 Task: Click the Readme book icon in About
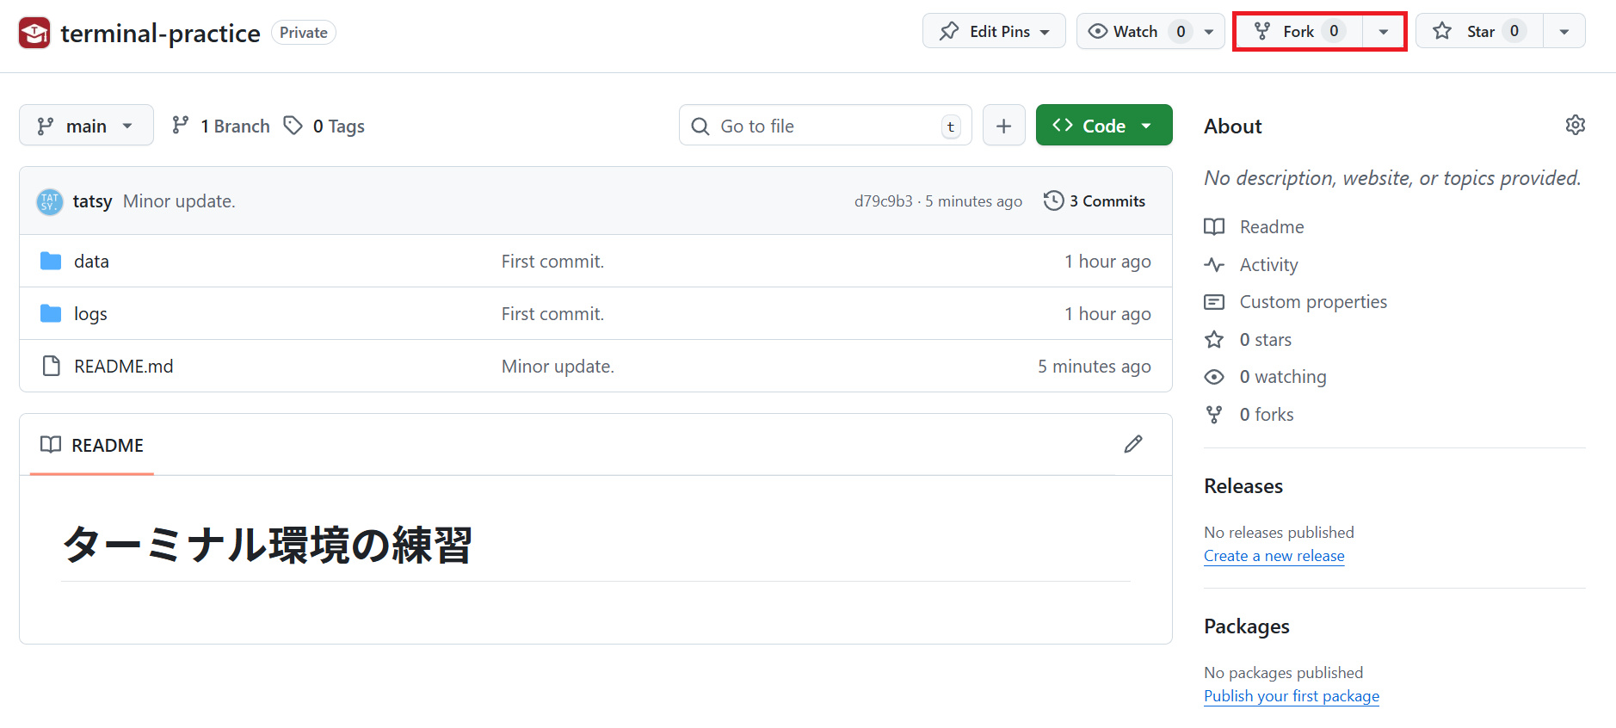point(1214,227)
